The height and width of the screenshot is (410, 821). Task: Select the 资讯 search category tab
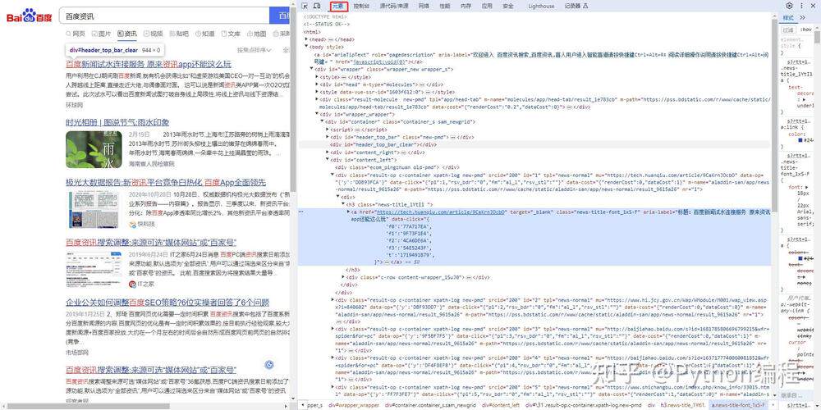(127, 34)
